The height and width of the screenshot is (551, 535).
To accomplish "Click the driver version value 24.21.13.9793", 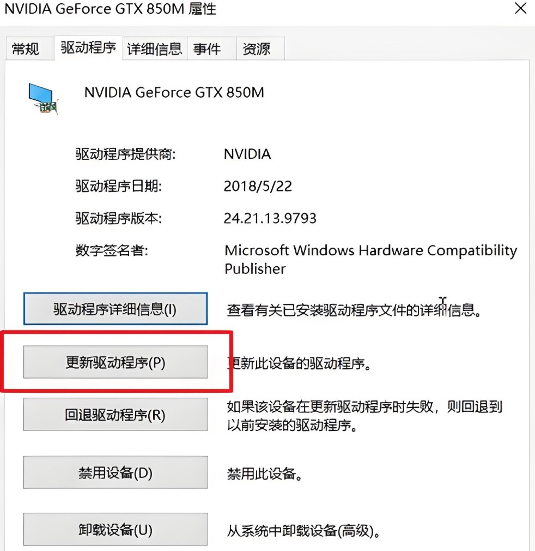I will [x=270, y=218].
